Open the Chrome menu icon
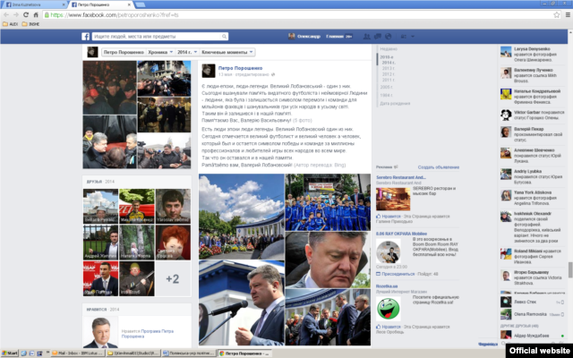 click(566, 15)
